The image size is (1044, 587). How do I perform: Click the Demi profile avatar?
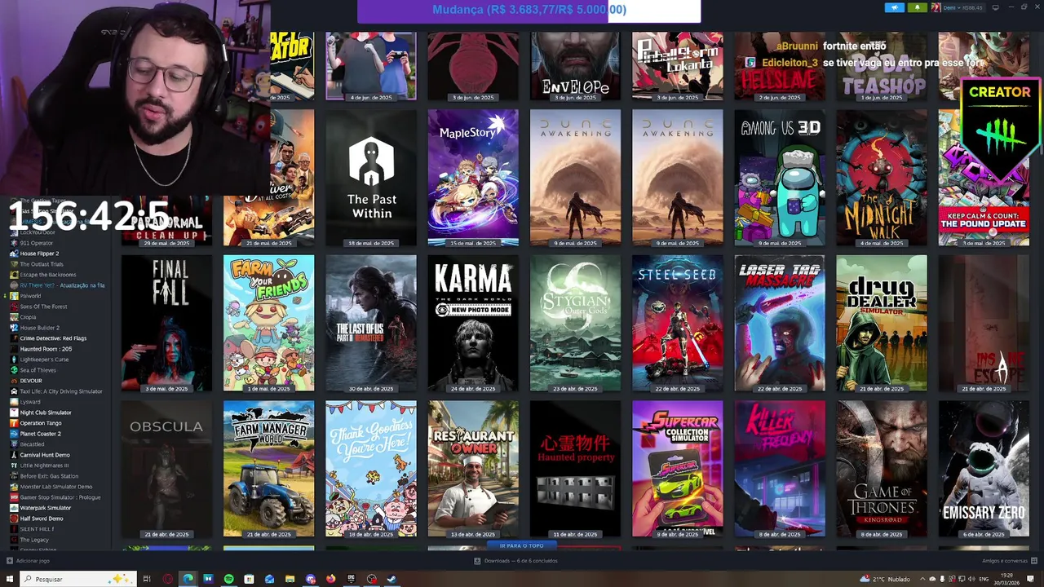(936, 7)
